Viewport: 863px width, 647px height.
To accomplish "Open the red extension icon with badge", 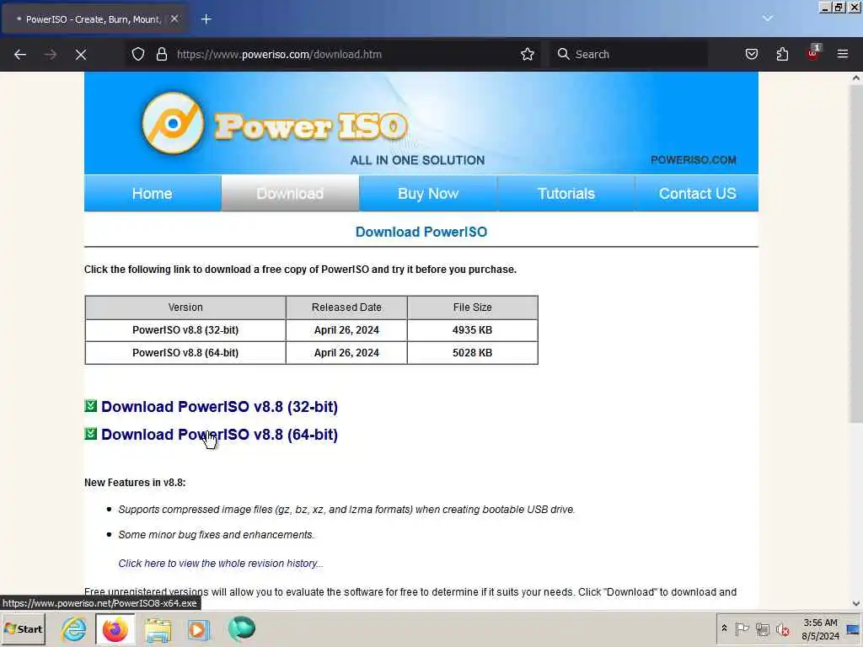I will (813, 53).
